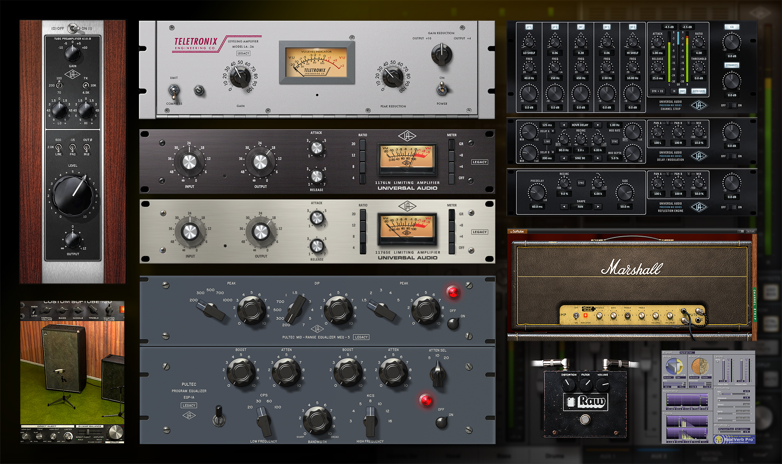Enable AUTO GAIN on the Channel Strip
This screenshot has height=464, width=782.
click(699, 91)
